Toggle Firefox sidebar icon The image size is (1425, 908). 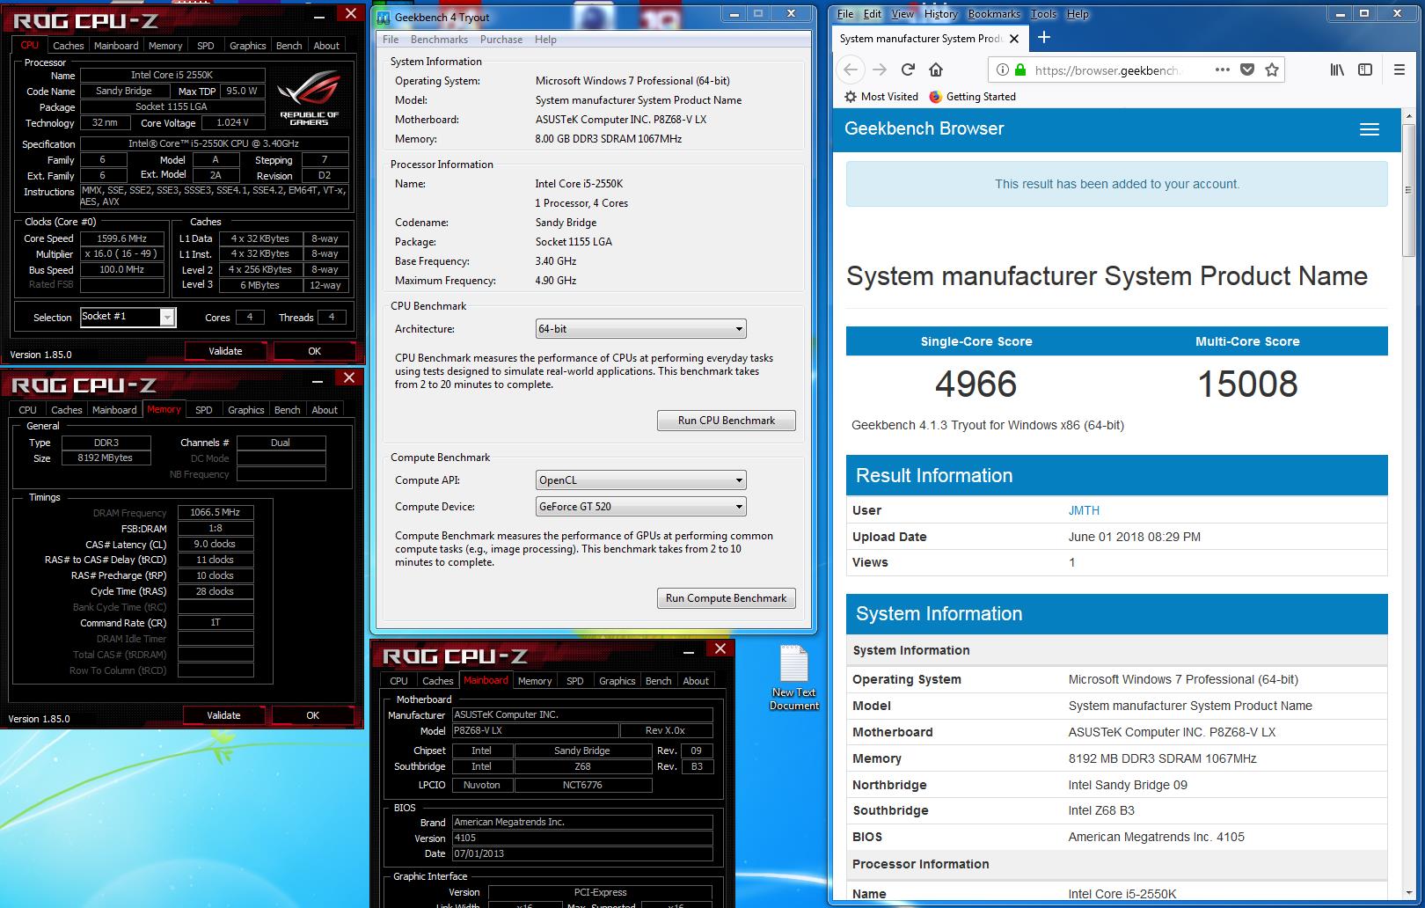tap(1365, 70)
